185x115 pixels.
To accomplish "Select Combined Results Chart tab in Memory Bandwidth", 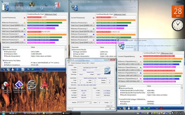I will tap(151, 53).
